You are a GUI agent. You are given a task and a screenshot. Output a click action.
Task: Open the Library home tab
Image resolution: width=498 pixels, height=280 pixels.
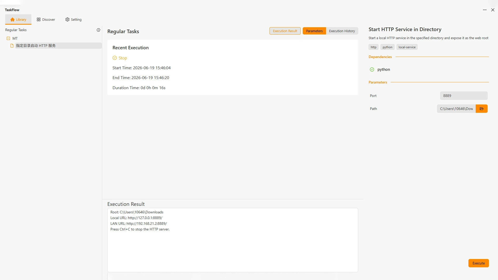click(x=18, y=19)
